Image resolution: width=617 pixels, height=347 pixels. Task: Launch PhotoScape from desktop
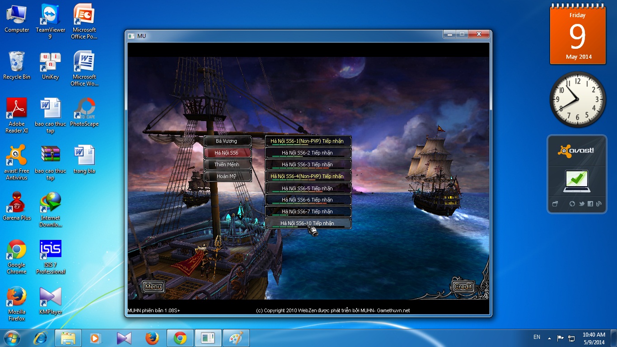[84, 113]
